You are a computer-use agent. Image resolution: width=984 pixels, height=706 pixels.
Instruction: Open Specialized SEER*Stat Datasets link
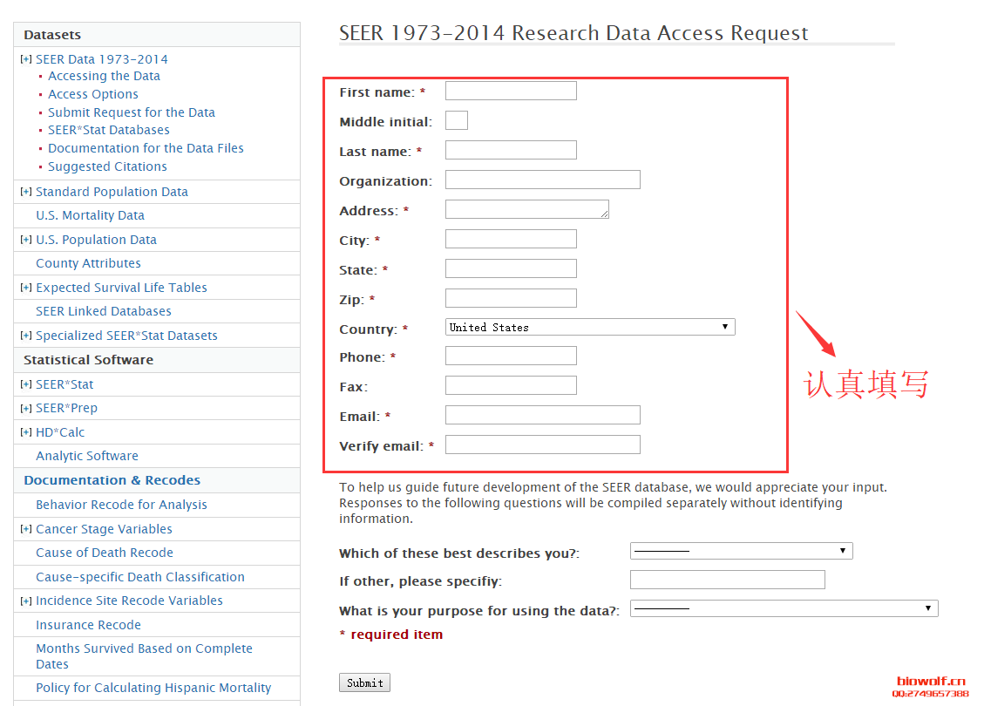126,336
